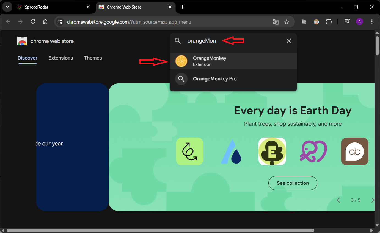Select OrangeMonkey Extension suggestion
The image size is (380, 233).
click(x=233, y=61)
